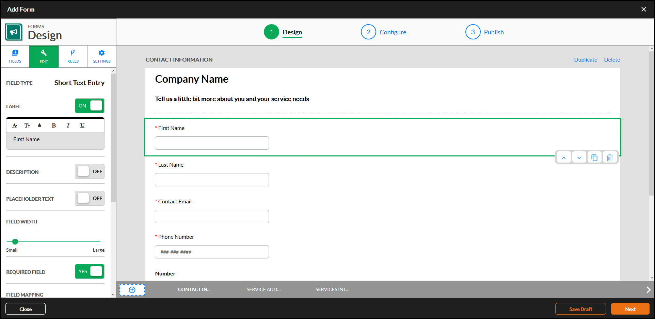This screenshot has width=655, height=319.
Task: Click the Duplicate section link
Action: point(586,60)
